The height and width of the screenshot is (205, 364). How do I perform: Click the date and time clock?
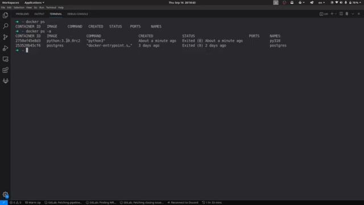click(x=182, y=2)
